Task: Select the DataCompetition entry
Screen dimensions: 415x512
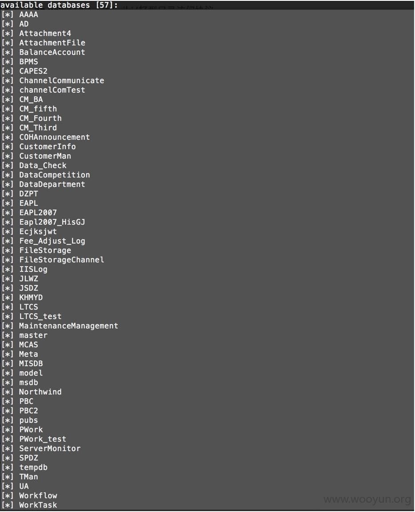Action: click(x=54, y=175)
